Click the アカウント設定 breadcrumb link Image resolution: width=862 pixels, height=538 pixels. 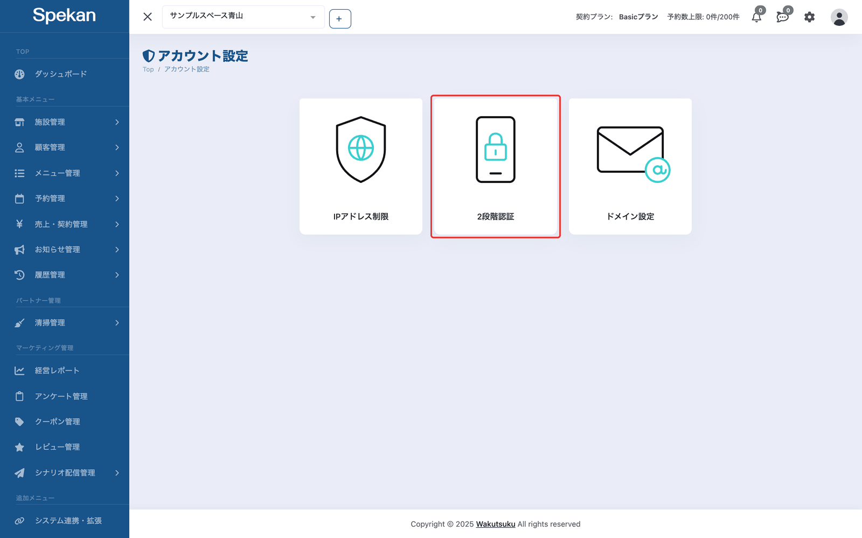(187, 69)
